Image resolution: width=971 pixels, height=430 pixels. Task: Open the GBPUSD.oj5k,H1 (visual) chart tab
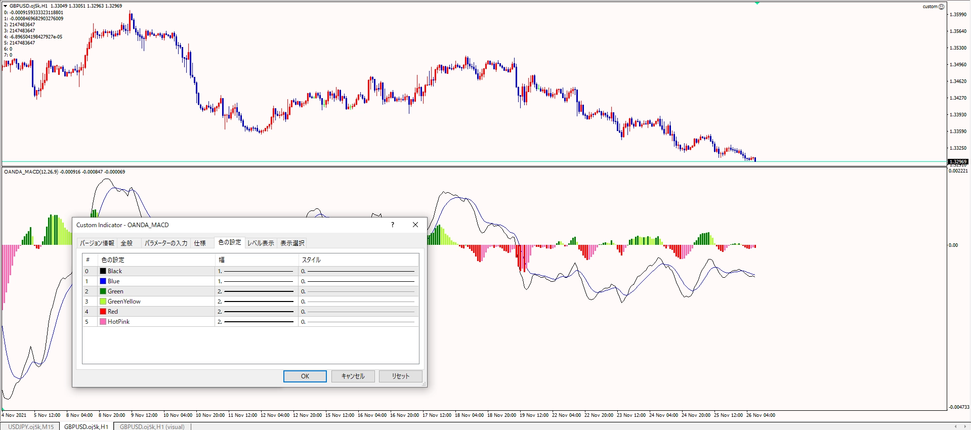pyautogui.click(x=152, y=426)
